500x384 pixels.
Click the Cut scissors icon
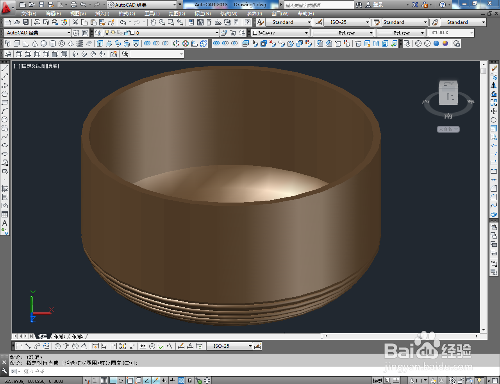(x=75, y=22)
